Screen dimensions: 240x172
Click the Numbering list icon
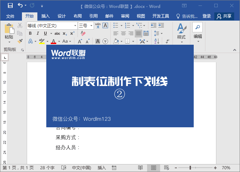point(127,25)
